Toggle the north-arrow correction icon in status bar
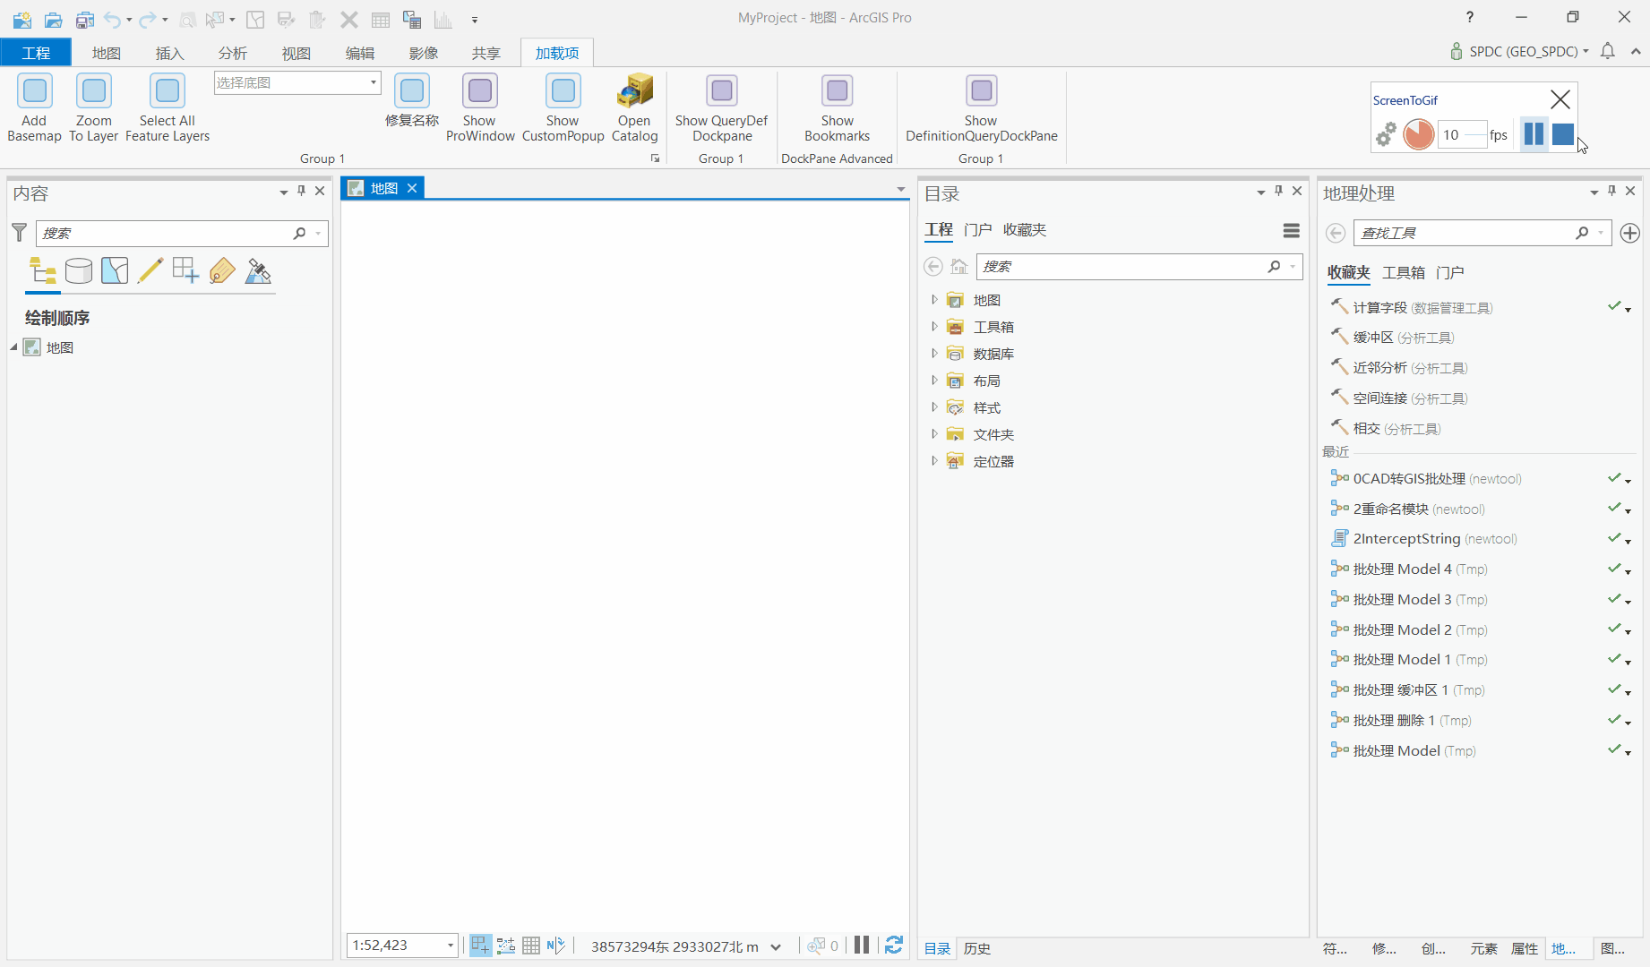Screen dimensions: 1650x967 556,946
